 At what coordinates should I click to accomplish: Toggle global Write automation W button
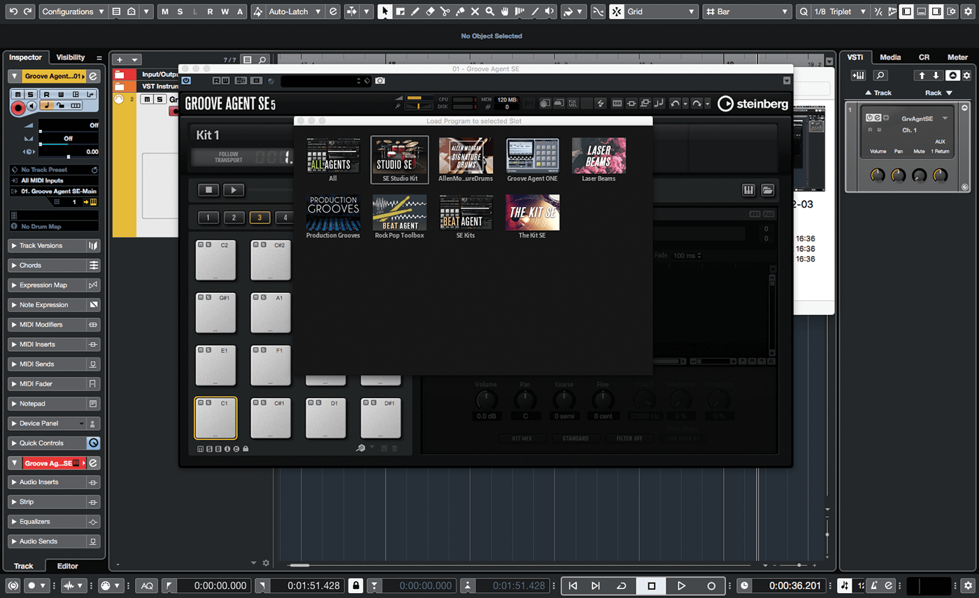tap(225, 12)
